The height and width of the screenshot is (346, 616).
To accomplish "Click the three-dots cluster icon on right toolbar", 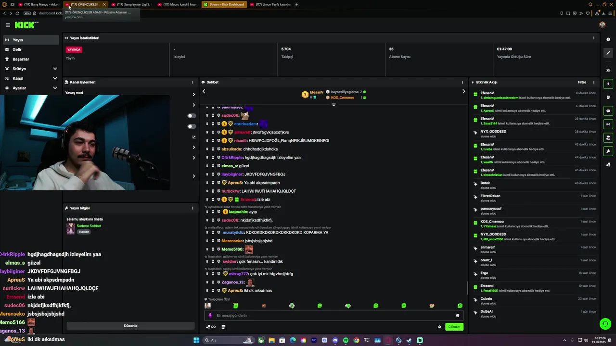I will point(608,165).
